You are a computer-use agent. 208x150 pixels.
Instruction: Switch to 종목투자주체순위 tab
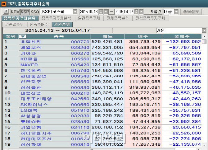[20, 18]
